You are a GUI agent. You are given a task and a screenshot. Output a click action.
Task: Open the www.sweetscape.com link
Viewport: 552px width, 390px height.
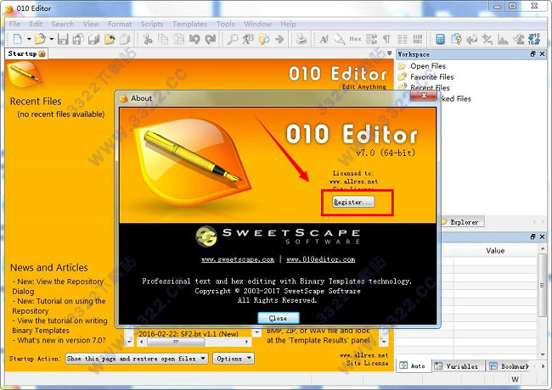(x=238, y=259)
